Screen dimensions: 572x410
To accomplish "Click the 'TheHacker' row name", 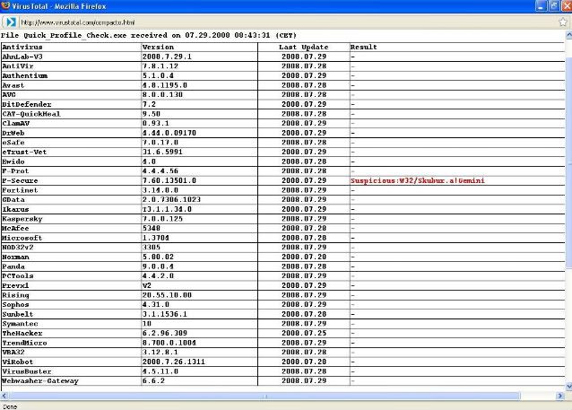I will (x=22, y=333).
